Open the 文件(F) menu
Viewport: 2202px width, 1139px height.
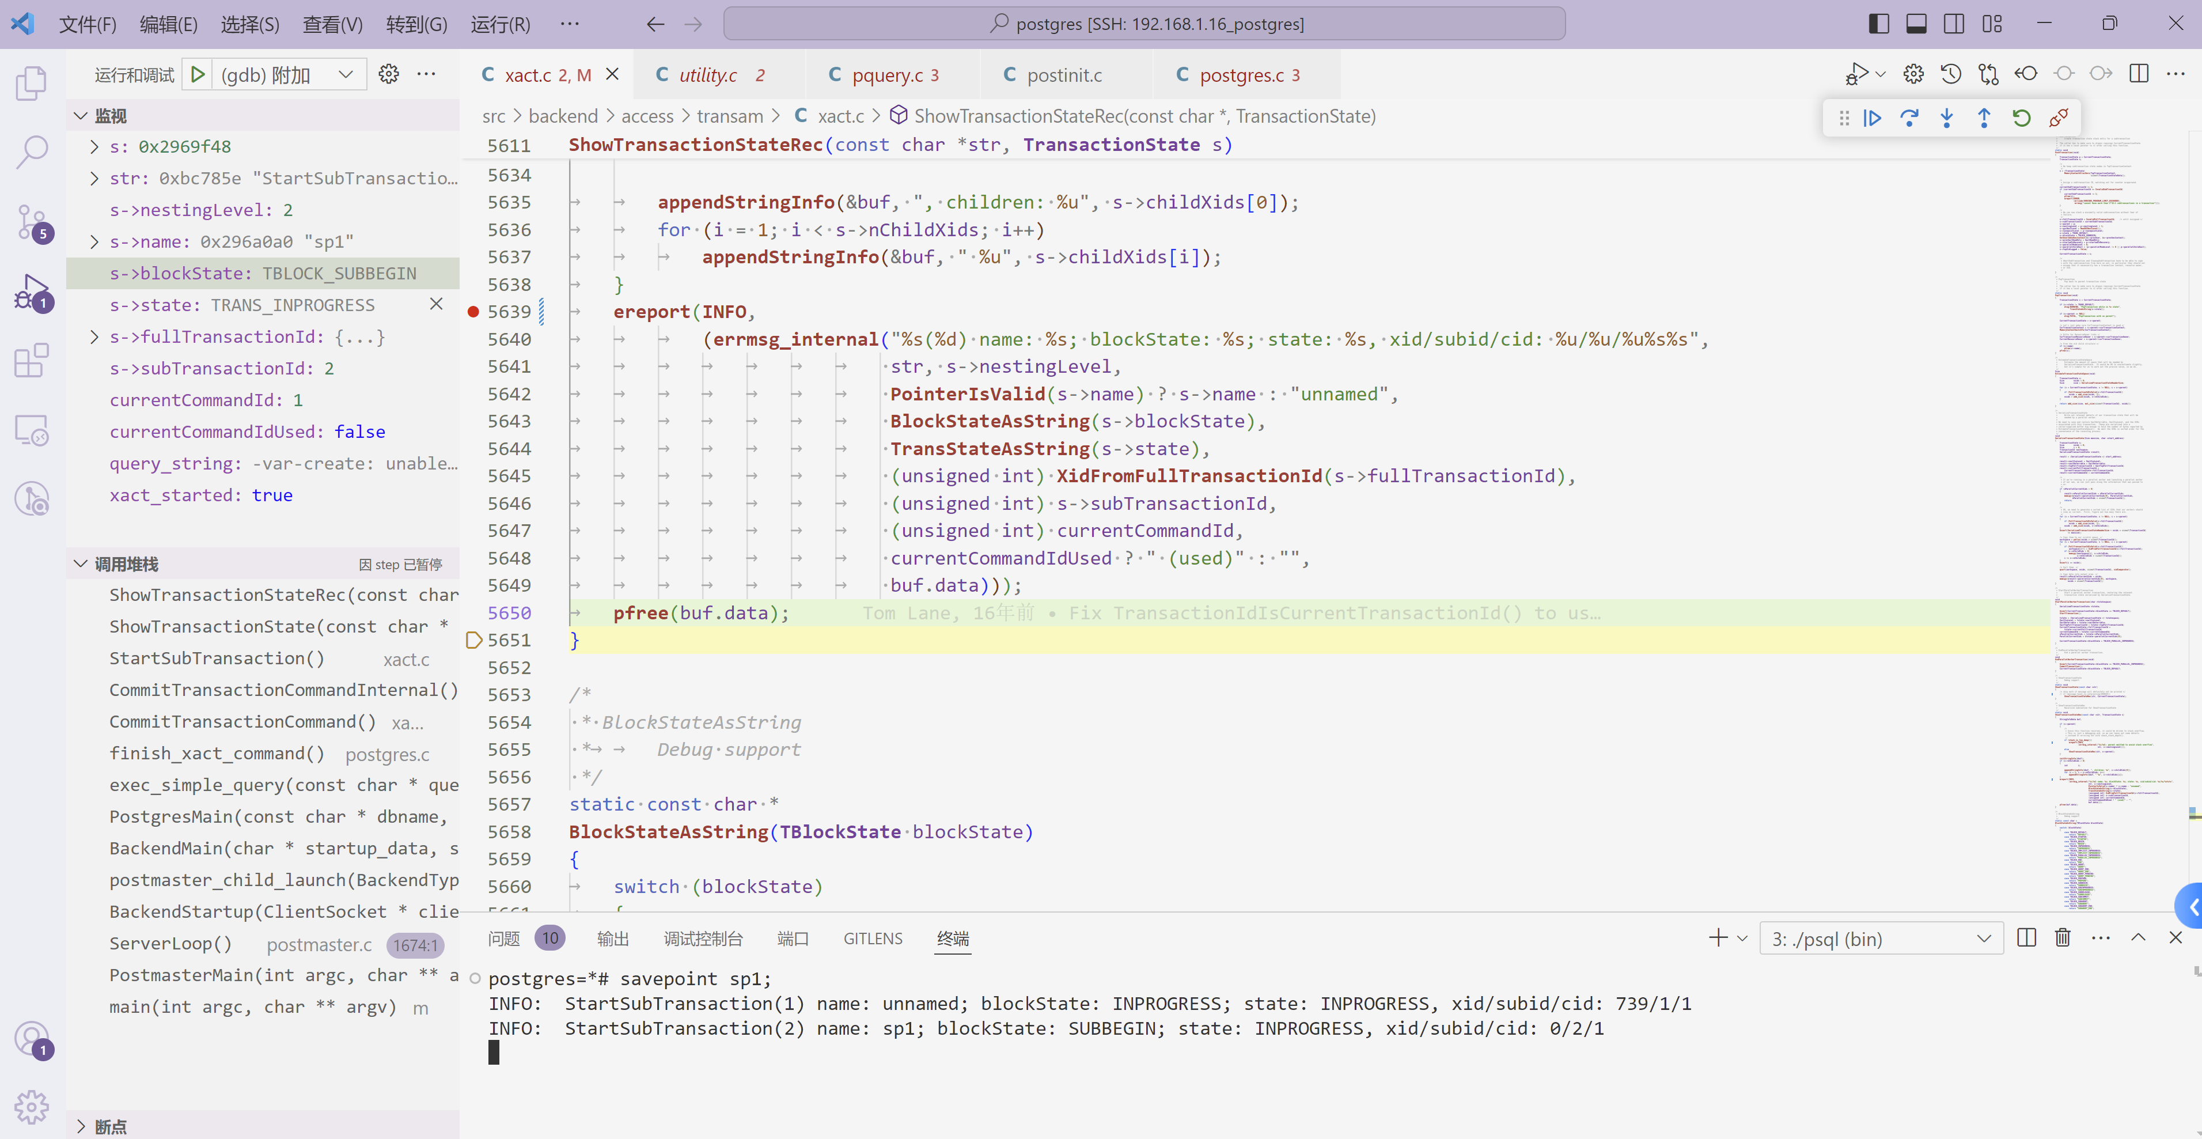(87, 24)
